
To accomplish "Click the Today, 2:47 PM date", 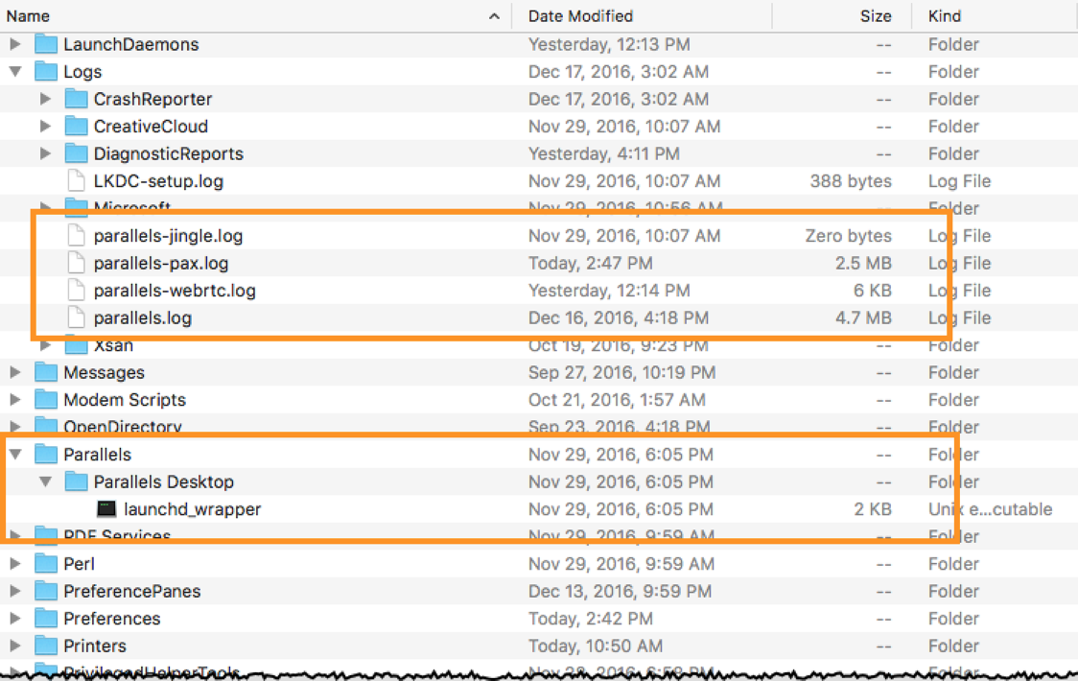I will point(590,263).
